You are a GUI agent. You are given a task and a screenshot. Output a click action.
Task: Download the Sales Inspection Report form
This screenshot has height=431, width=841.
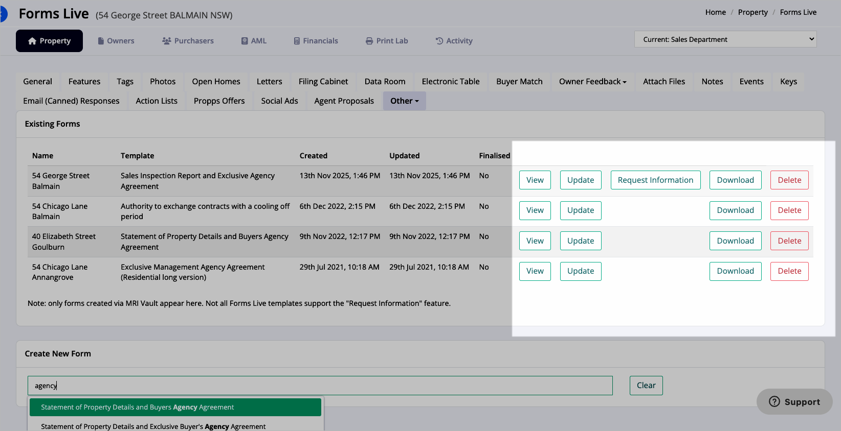pyautogui.click(x=735, y=180)
